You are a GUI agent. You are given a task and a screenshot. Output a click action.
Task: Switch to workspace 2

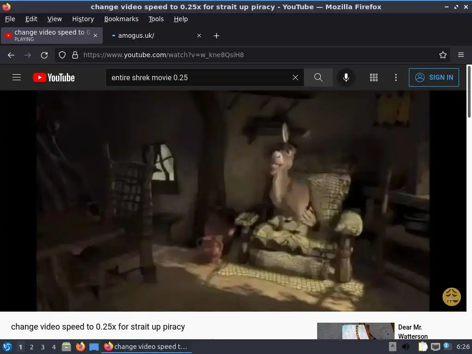(x=32, y=347)
